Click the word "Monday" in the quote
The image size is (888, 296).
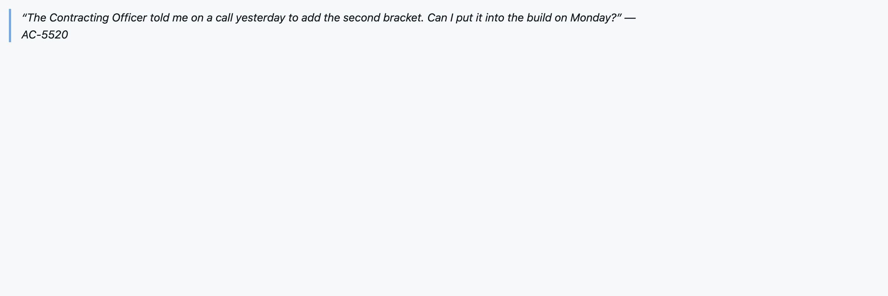pos(591,18)
